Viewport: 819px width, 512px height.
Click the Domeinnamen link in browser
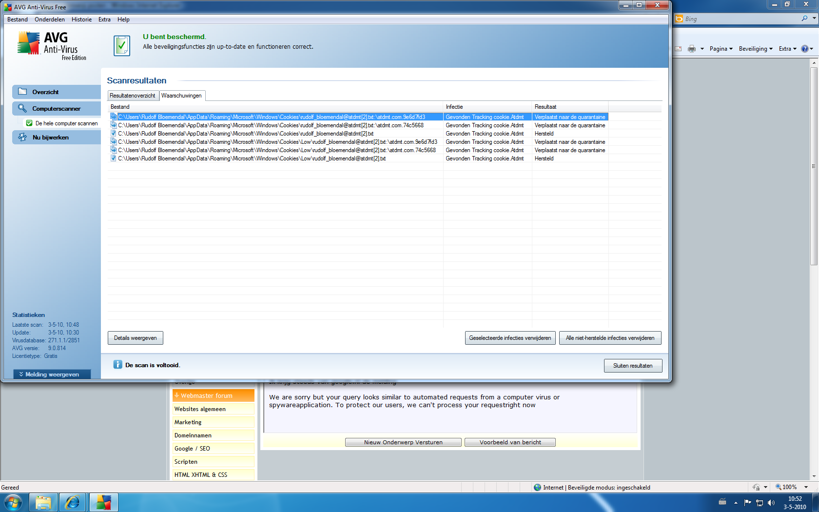click(214, 435)
